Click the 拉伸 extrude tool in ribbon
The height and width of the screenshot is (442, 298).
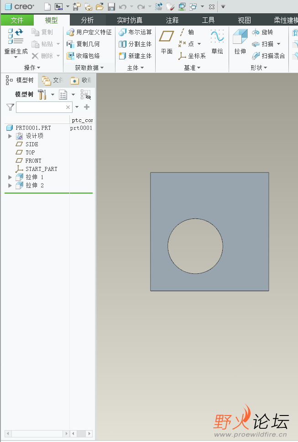[x=240, y=42]
